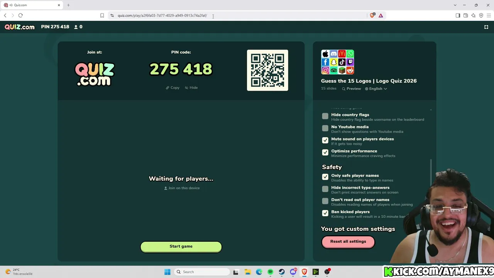Open the tab search dropdown arrow
Viewport: 494px width, 278px height.
[x=455, y=5]
